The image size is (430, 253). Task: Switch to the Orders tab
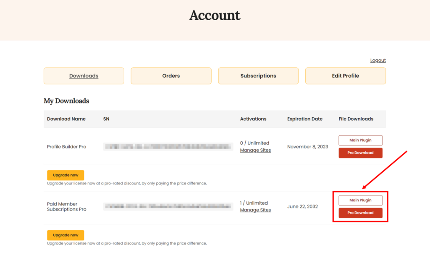click(x=171, y=76)
